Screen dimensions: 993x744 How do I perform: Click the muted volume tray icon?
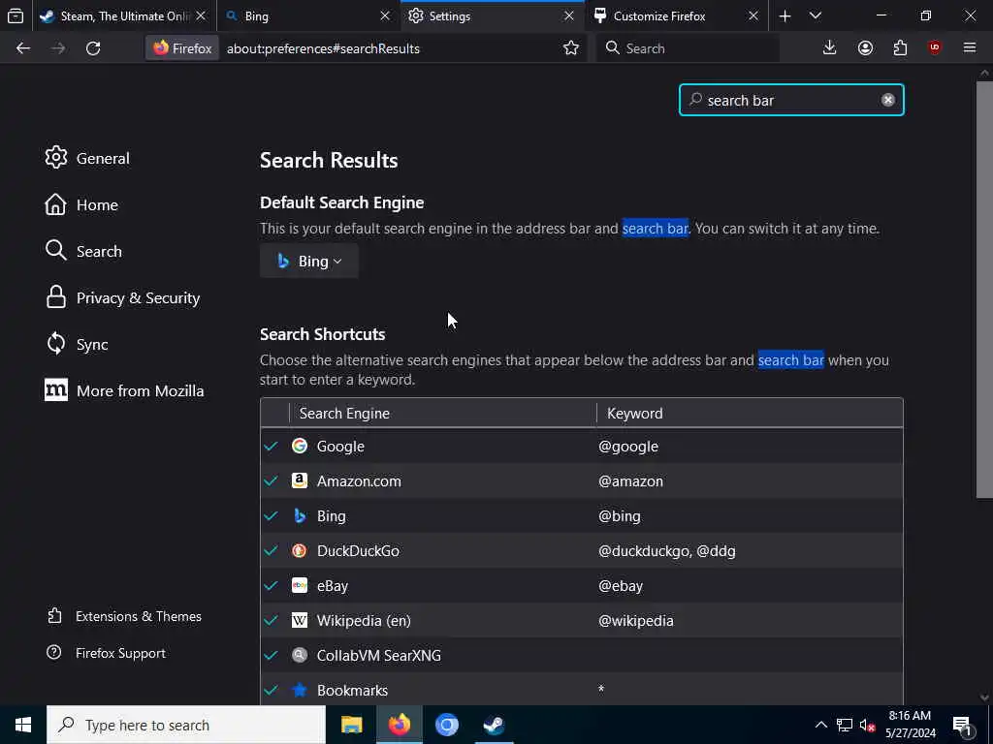pos(868,725)
